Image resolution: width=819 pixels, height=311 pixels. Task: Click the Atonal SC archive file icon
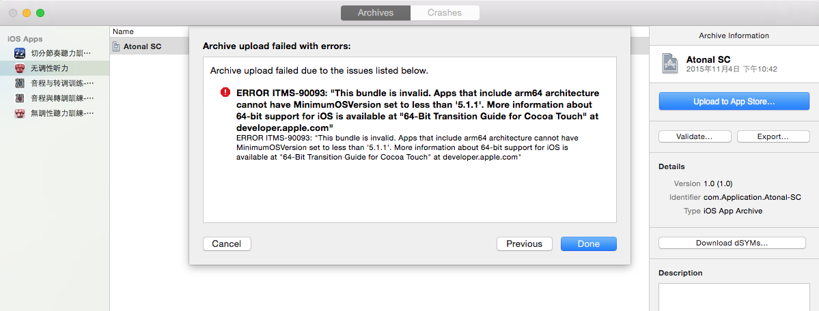117,46
